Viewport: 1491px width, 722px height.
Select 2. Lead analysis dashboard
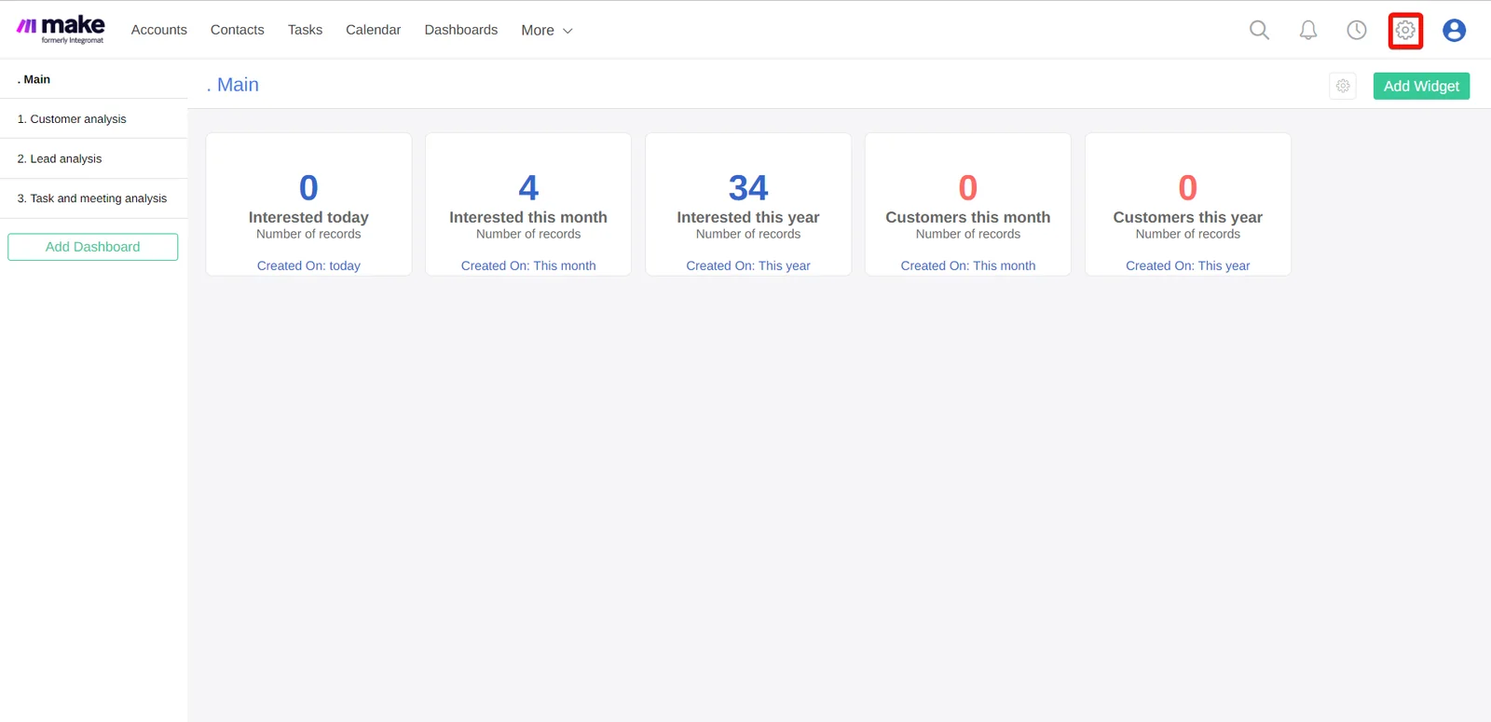pyautogui.click(x=93, y=158)
